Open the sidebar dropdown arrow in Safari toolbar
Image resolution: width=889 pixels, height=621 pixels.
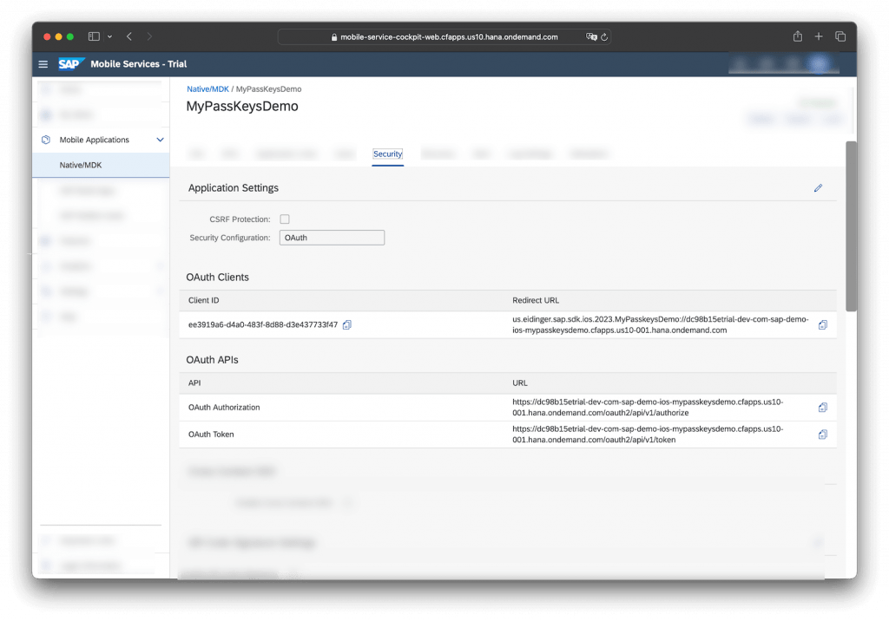coord(110,36)
